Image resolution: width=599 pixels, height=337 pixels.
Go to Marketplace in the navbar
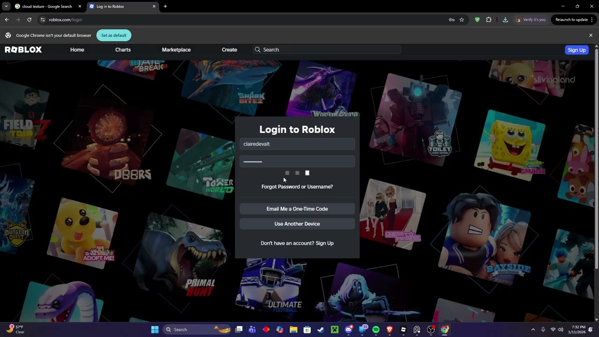click(x=176, y=50)
